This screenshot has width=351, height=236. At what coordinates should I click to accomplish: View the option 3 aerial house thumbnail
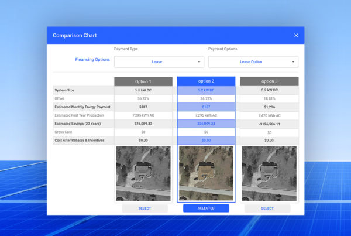pyautogui.click(x=269, y=173)
